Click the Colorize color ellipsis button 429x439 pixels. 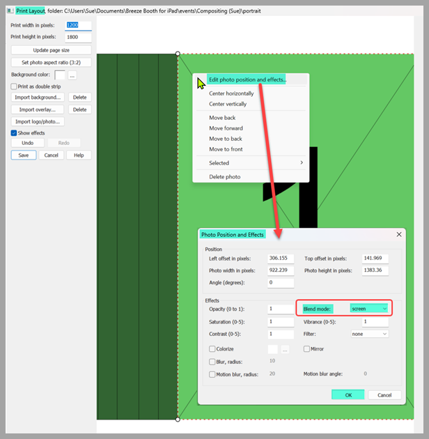285,349
